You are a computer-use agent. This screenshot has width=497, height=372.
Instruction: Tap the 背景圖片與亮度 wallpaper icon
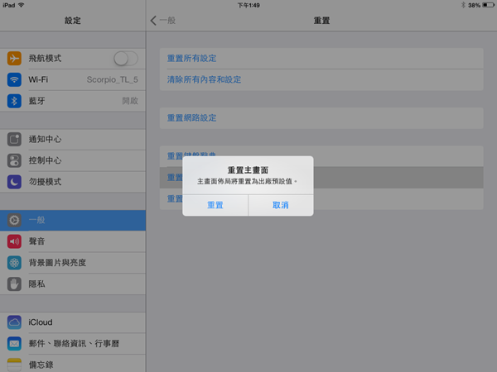(14, 263)
